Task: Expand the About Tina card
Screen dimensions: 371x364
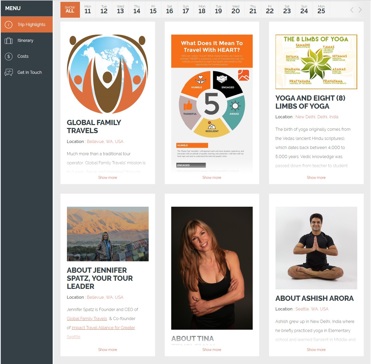Action: click(212, 350)
